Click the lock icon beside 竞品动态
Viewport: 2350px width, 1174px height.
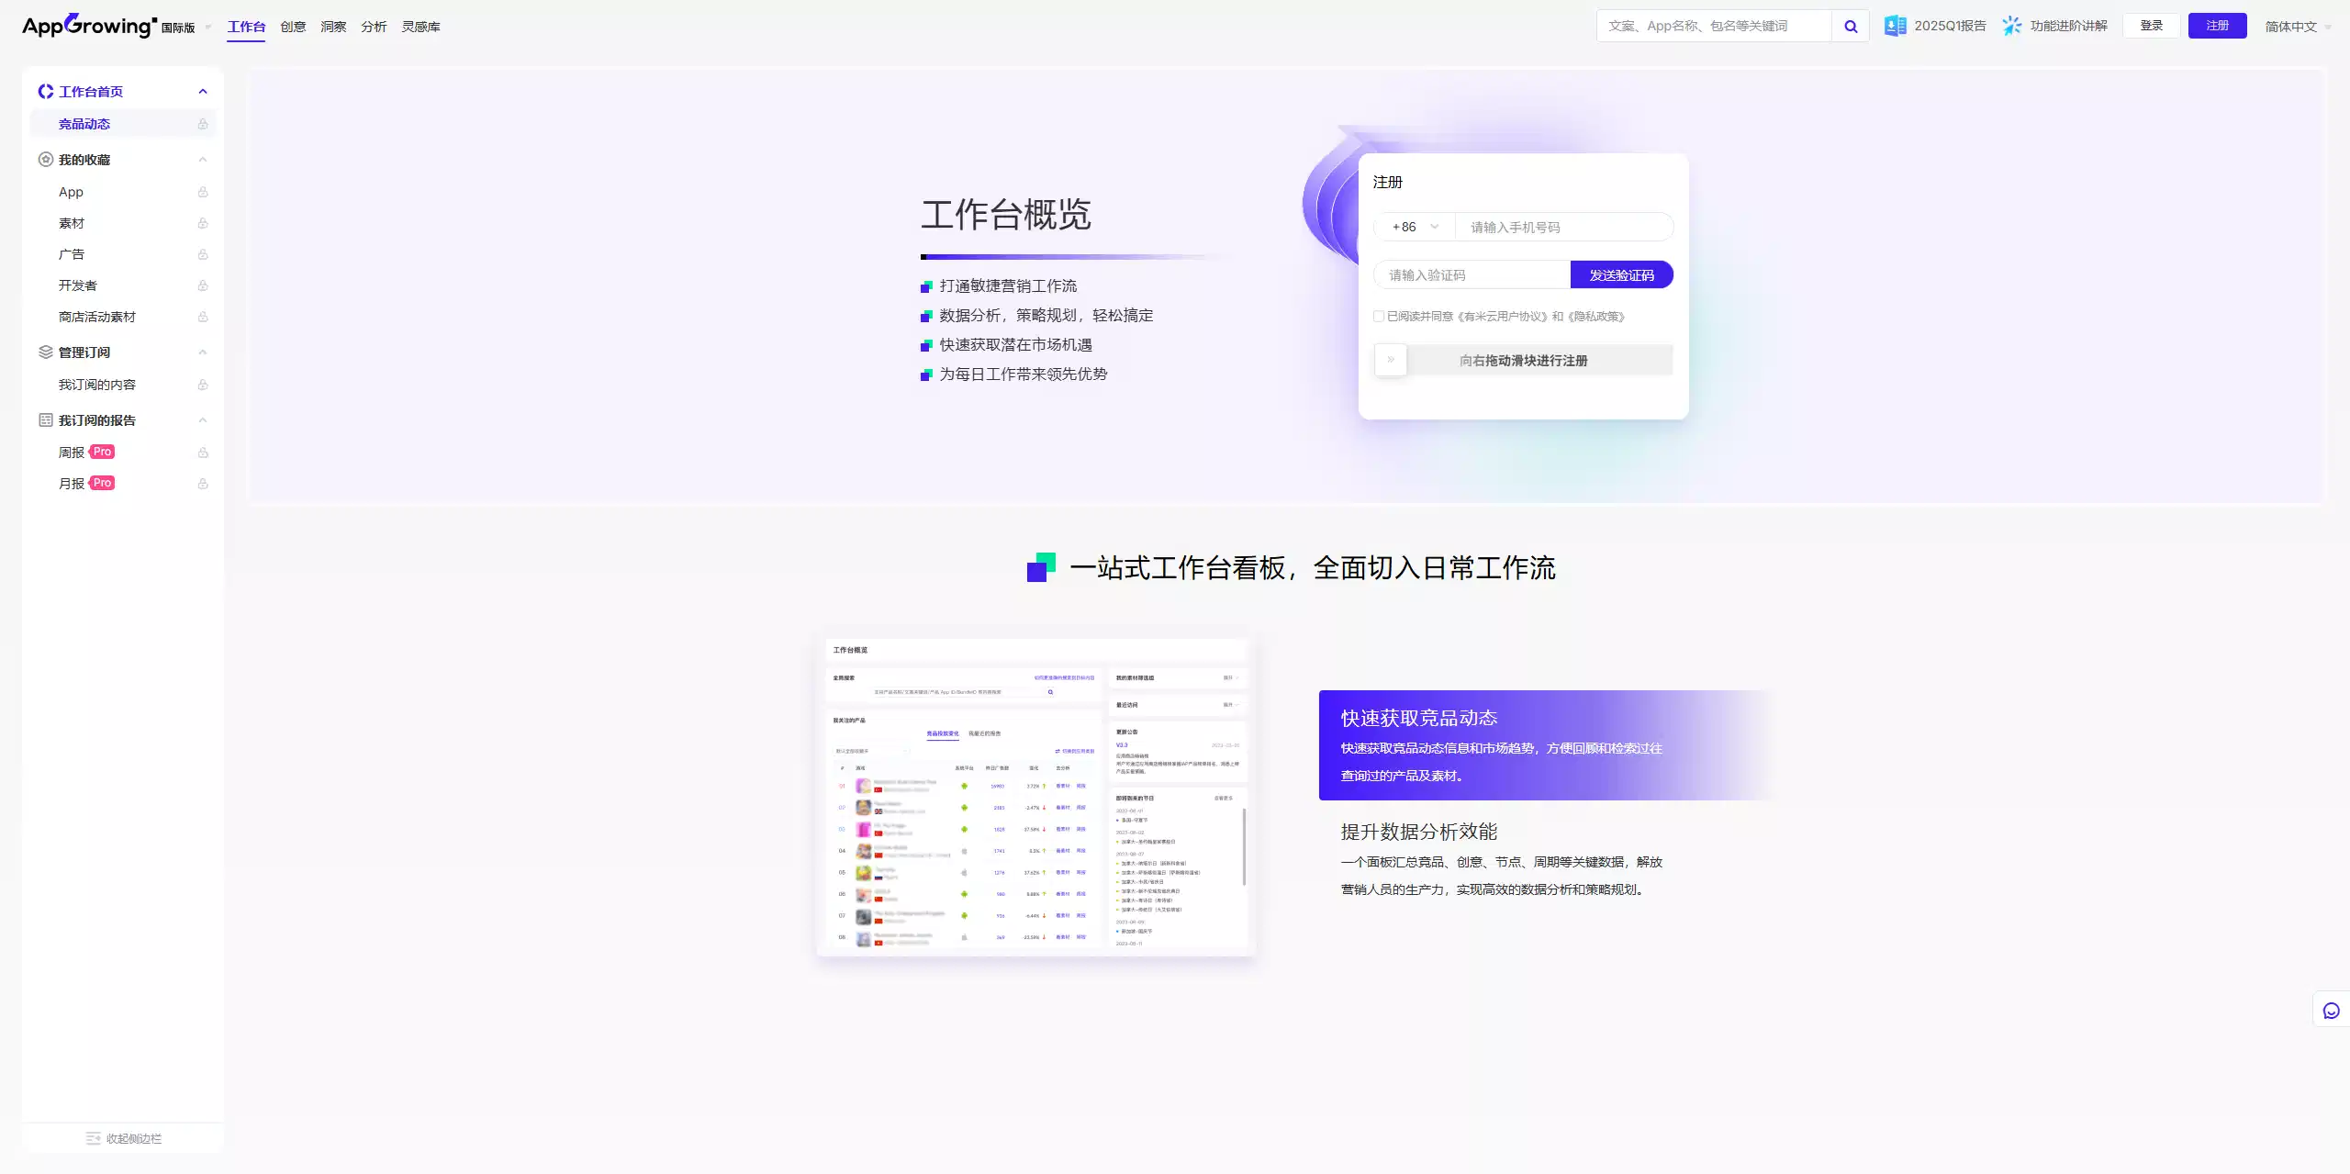coord(203,123)
